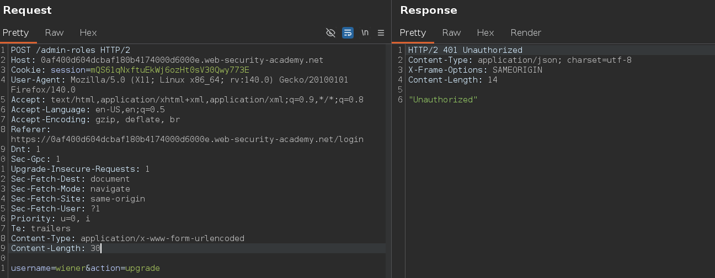Click the request Content-Type urlencoded line
The width and height of the screenshot is (715, 278).
pos(127,238)
